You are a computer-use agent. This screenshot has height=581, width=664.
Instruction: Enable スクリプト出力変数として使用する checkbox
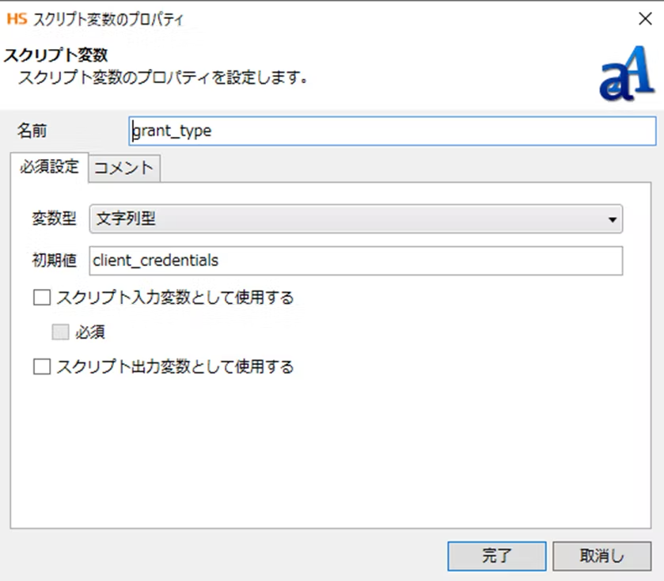tap(42, 366)
